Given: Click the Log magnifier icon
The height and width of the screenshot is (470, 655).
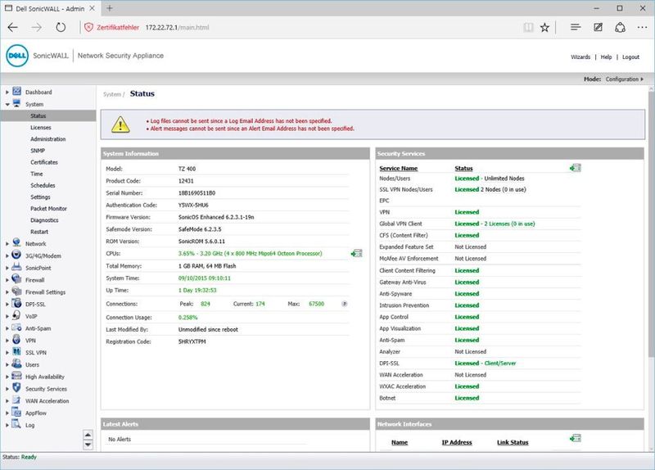Looking at the screenshot, I should click(x=16, y=424).
